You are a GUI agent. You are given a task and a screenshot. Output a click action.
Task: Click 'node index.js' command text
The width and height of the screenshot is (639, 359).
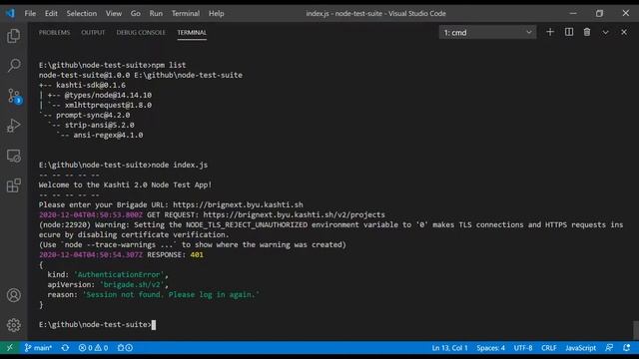(x=180, y=165)
